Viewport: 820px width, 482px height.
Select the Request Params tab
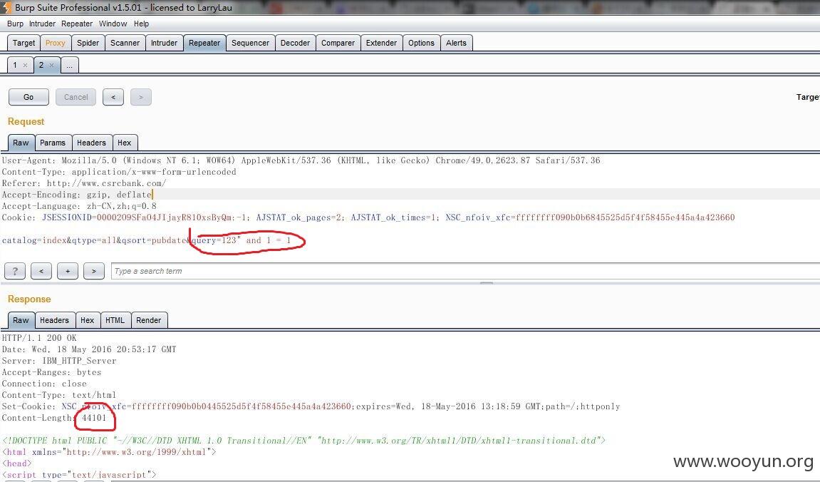coord(53,143)
